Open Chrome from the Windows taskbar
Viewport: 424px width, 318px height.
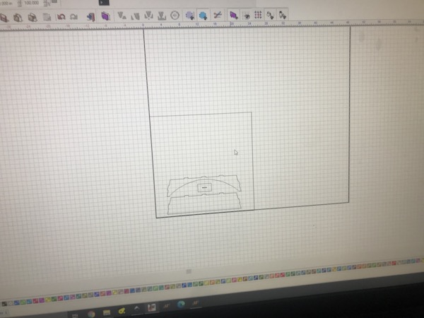pos(91,314)
